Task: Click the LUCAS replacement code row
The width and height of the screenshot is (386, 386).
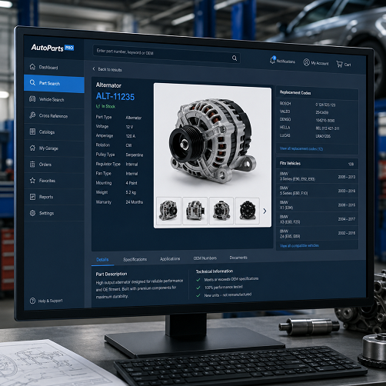Action: pyautogui.click(x=317, y=136)
